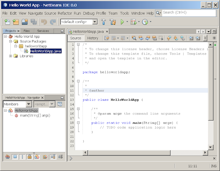This screenshot has width=220, height=171.
Task: Open the Refactor menu
Action: [x=65, y=13]
